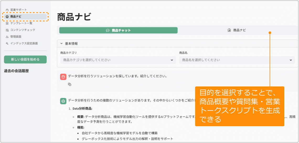Click the グレーボックス化技術 bullet line
Viewport: 299px width, 143px height.
point(127,139)
